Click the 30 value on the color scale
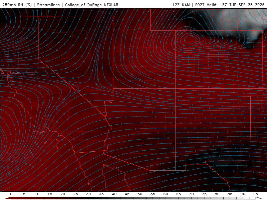 (x=88, y=194)
